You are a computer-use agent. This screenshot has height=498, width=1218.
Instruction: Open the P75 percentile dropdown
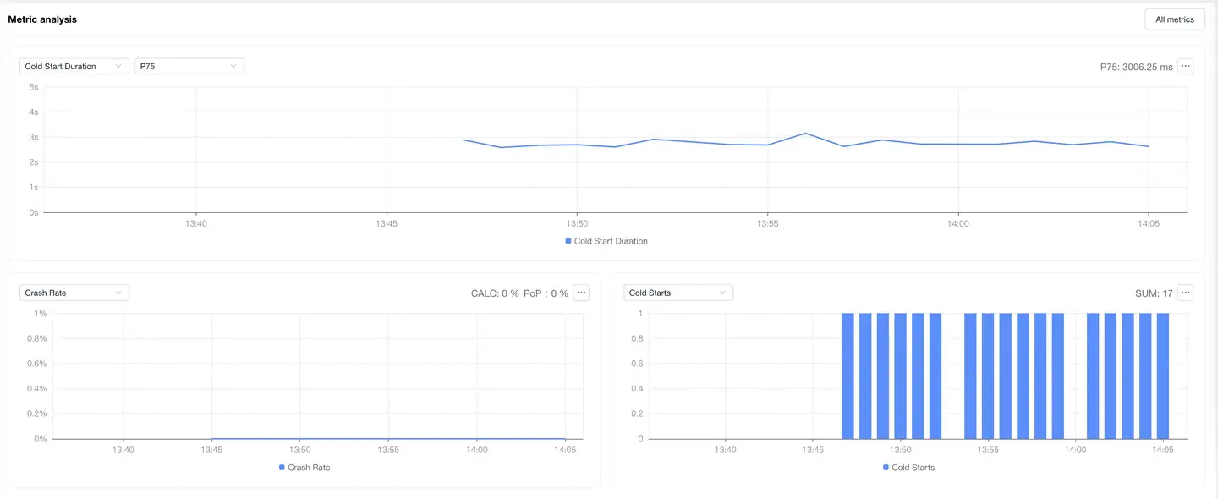[x=189, y=66]
